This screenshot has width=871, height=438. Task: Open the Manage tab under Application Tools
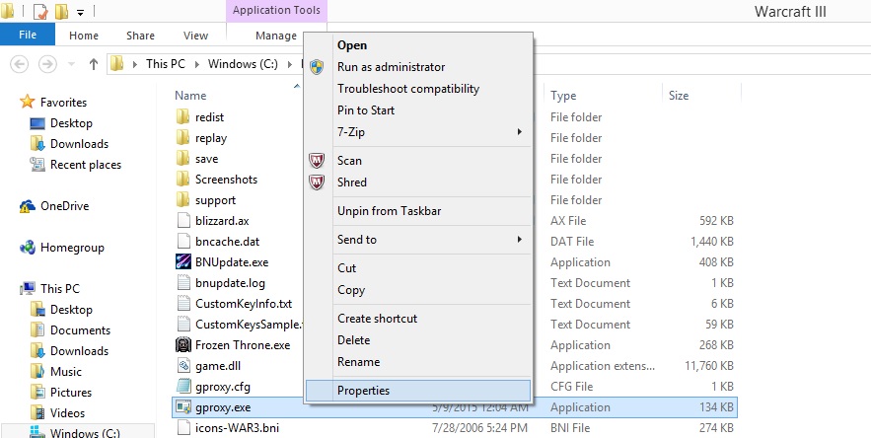coord(276,35)
